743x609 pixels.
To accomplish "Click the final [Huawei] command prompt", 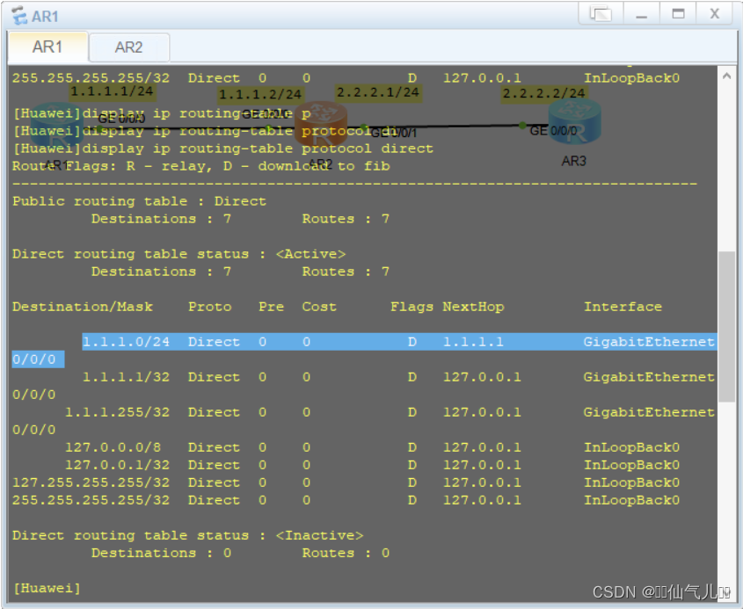I will pos(47,588).
